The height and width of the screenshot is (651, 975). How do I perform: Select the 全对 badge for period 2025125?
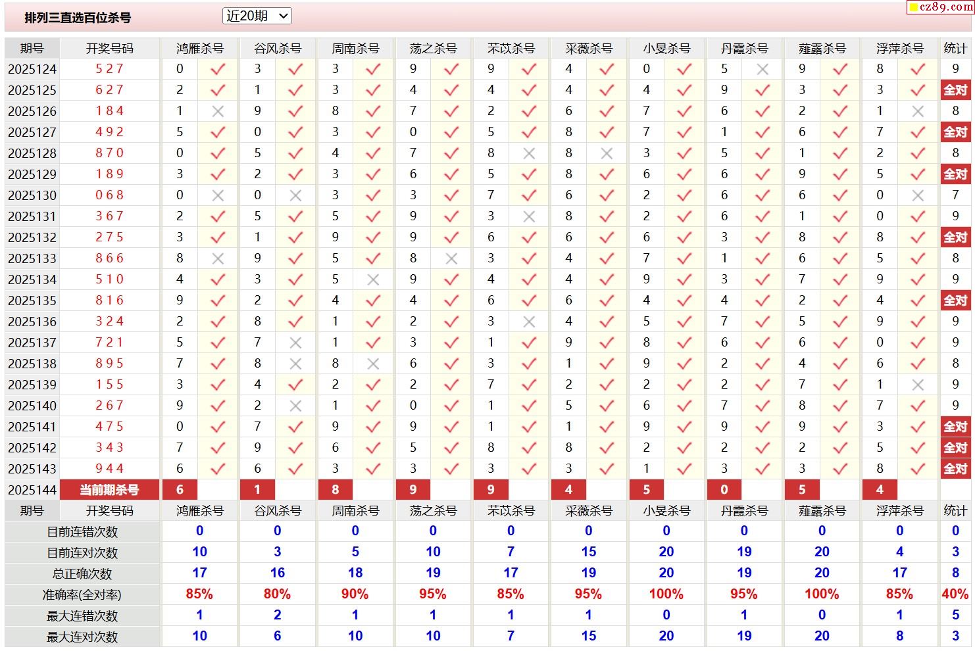(955, 90)
